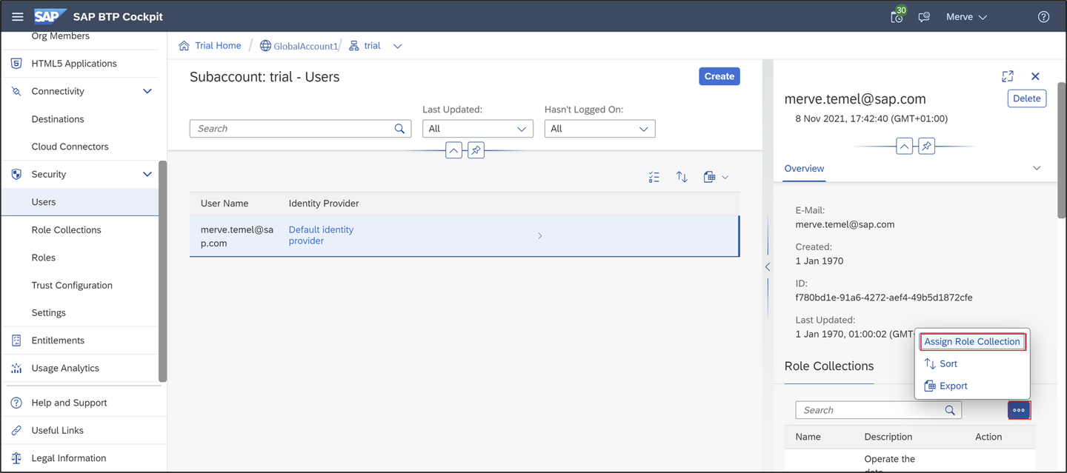Enter full screen for user detail panel
Image resolution: width=1067 pixels, height=473 pixels.
(1008, 76)
